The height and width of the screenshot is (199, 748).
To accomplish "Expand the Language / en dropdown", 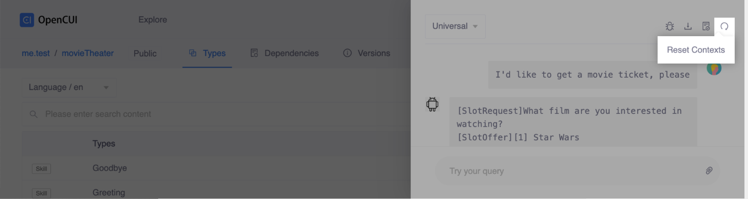I will coord(69,87).
